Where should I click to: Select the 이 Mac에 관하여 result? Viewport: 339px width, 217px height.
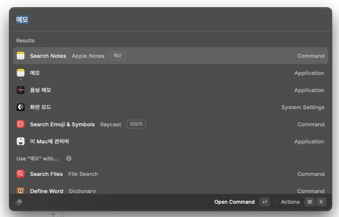(x=171, y=141)
